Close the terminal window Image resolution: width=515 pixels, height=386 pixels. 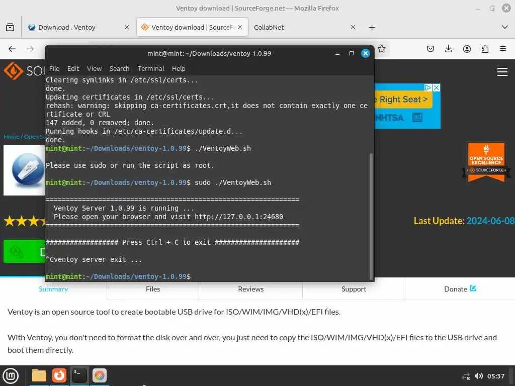(x=366, y=53)
